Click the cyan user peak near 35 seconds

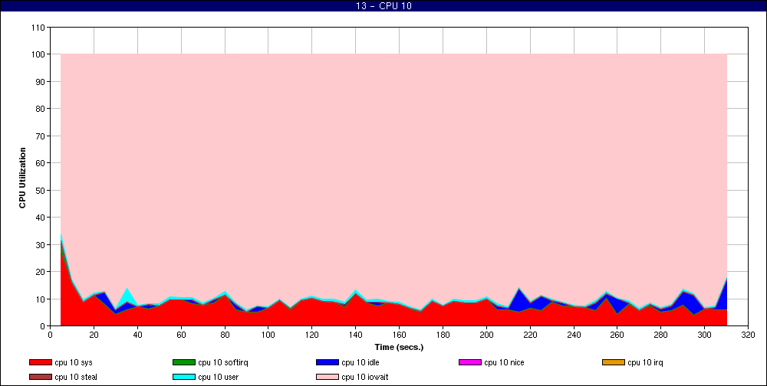[127, 295]
